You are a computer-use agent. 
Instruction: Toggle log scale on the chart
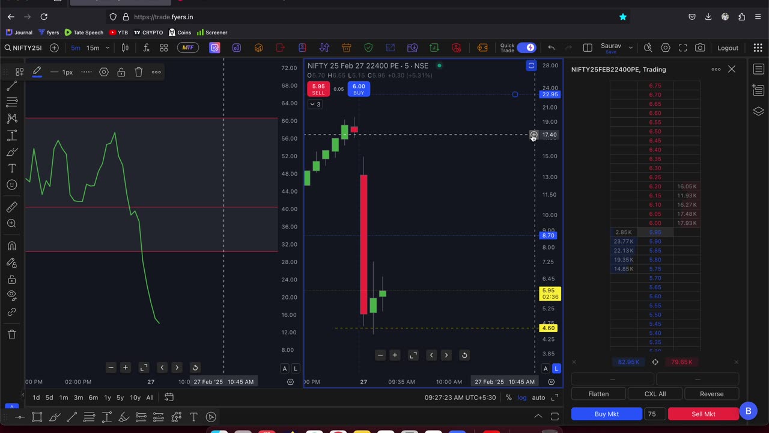click(x=522, y=398)
